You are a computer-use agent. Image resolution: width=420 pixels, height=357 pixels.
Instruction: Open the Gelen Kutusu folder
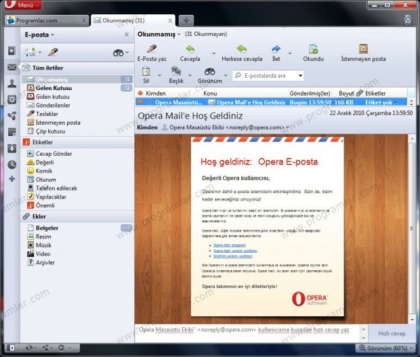[x=77, y=88]
